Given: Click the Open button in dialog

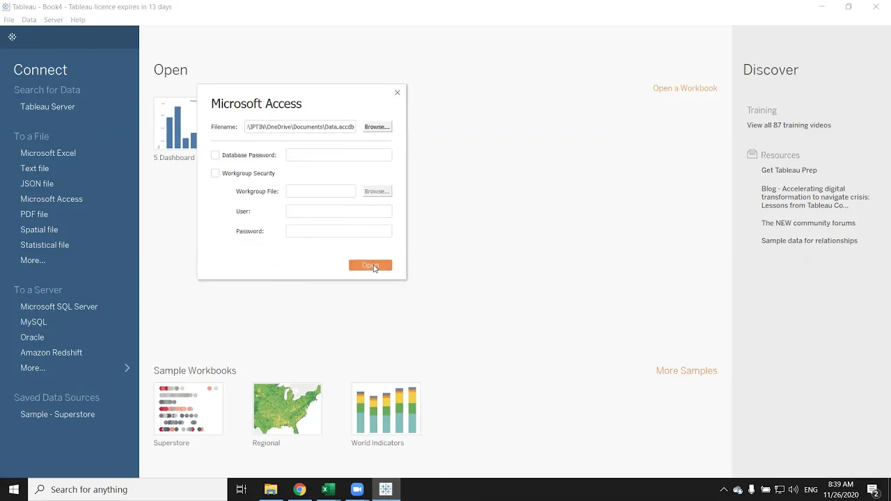Looking at the screenshot, I should coord(370,265).
